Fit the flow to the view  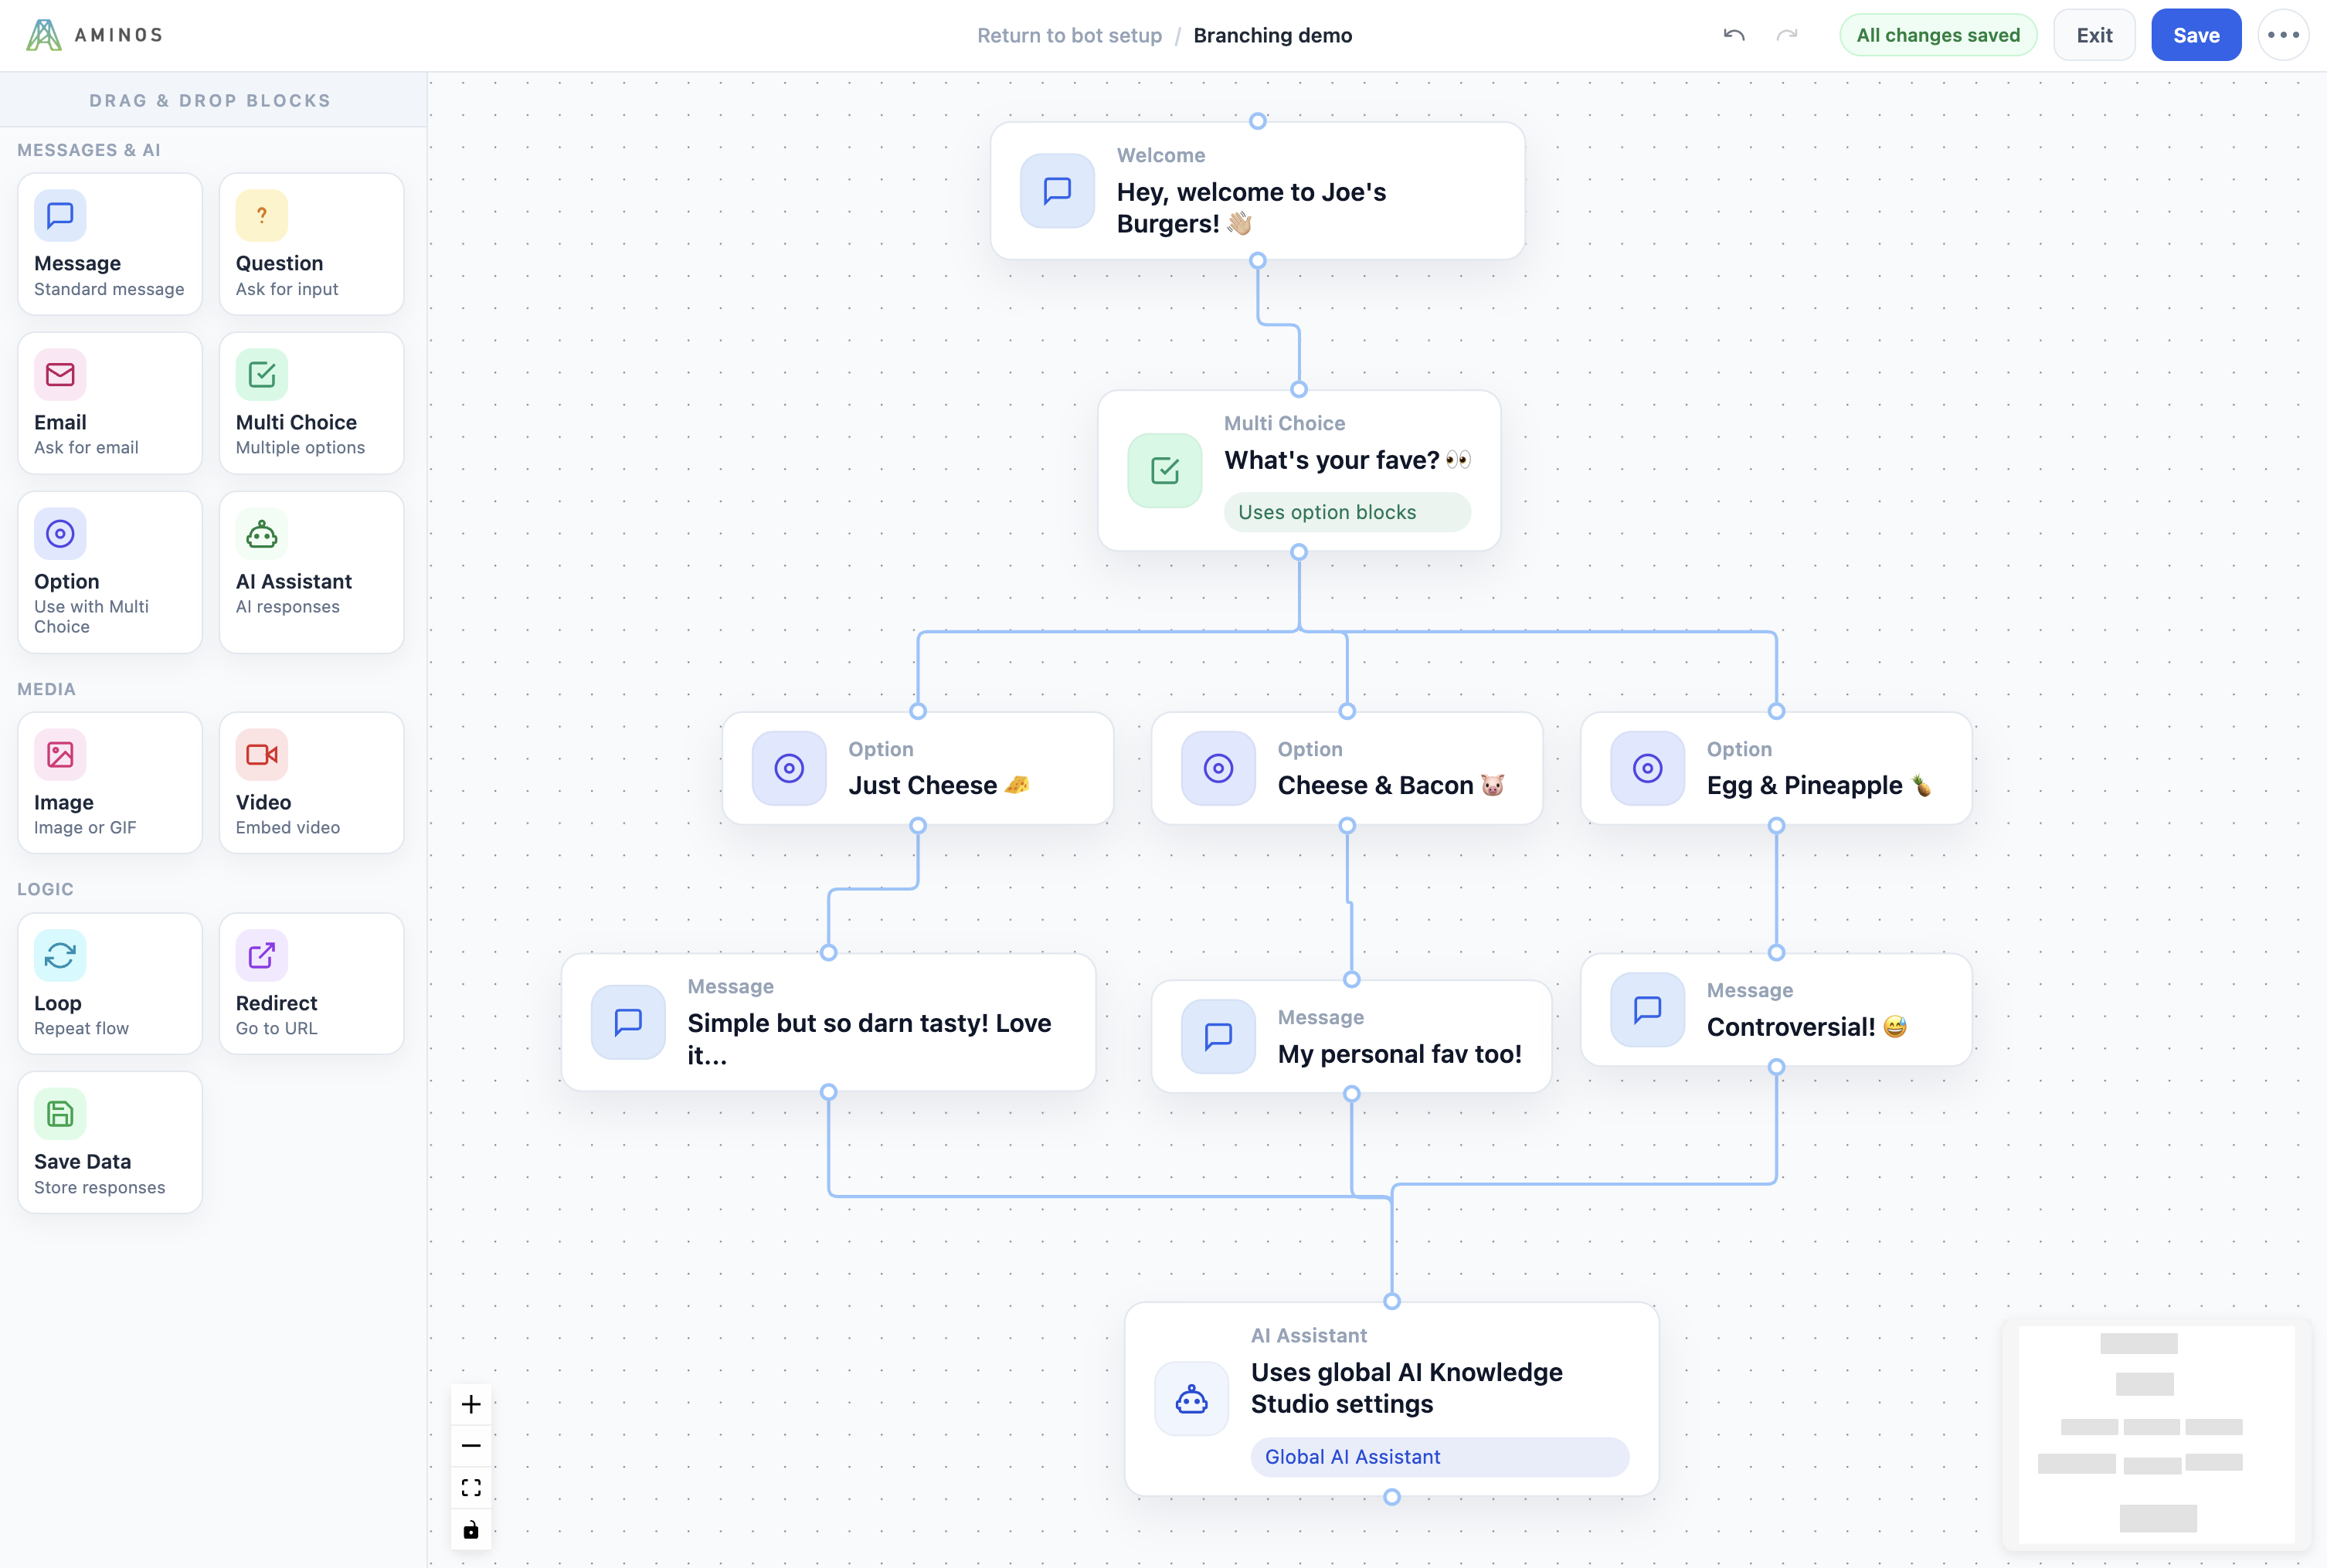[x=471, y=1487]
